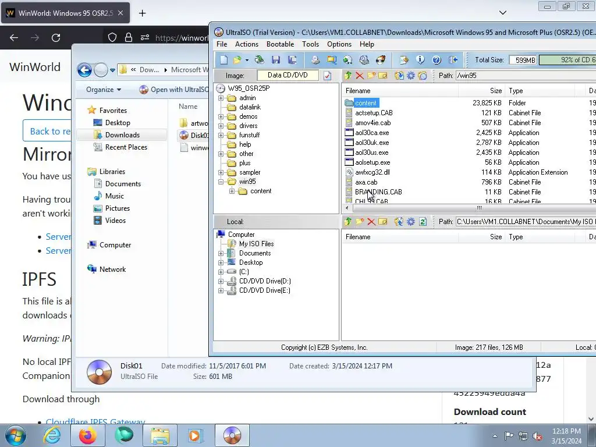This screenshot has width=596, height=447.
Task: Open the Help menu in UltraISO
Action: pos(367,44)
